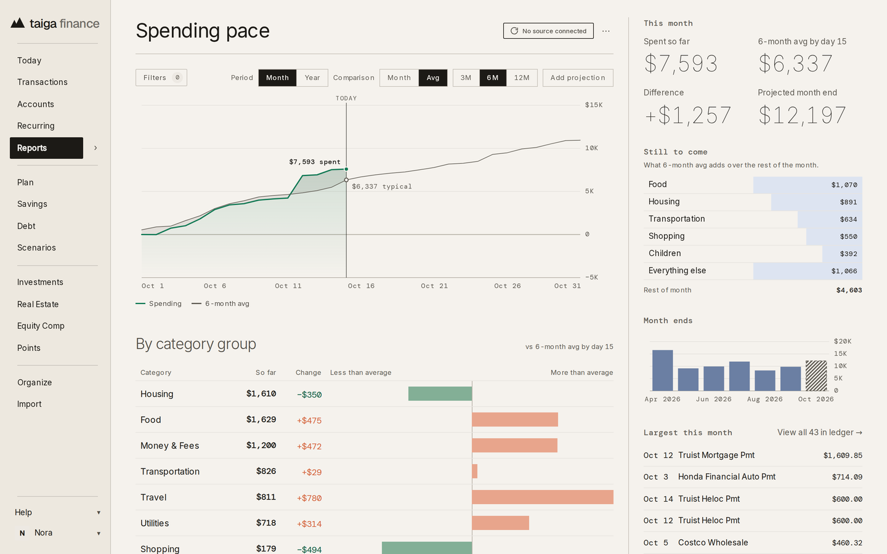The width and height of the screenshot is (887, 554).
Task: Click the hatched Oct 2026 projection bar
Action: tap(816, 375)
